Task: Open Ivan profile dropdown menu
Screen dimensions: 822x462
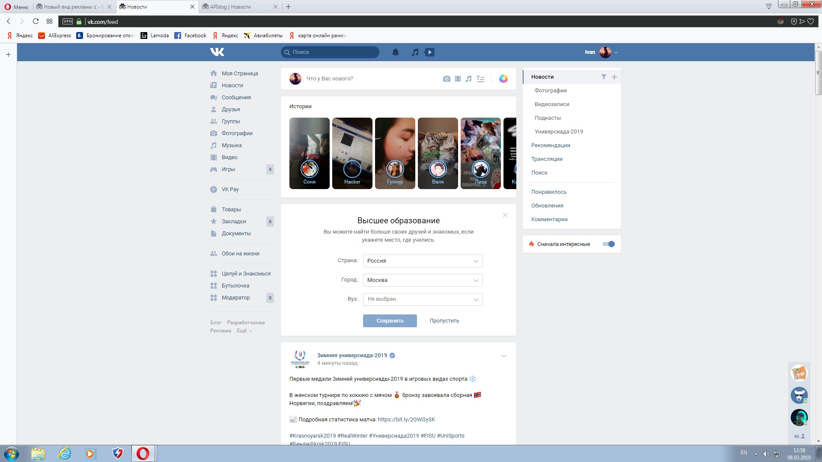Action: point(601,52)
